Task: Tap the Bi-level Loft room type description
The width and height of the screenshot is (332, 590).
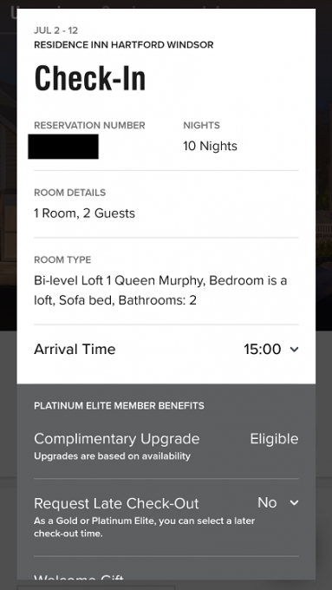Action: pos(160,291)
